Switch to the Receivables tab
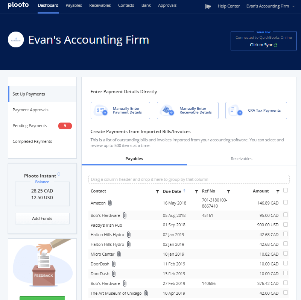Image resolution: width=301 pixels, height=300 pixels. [242, 159]
